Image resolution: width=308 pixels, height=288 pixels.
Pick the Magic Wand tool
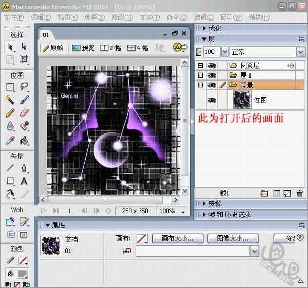coord(10,100)
